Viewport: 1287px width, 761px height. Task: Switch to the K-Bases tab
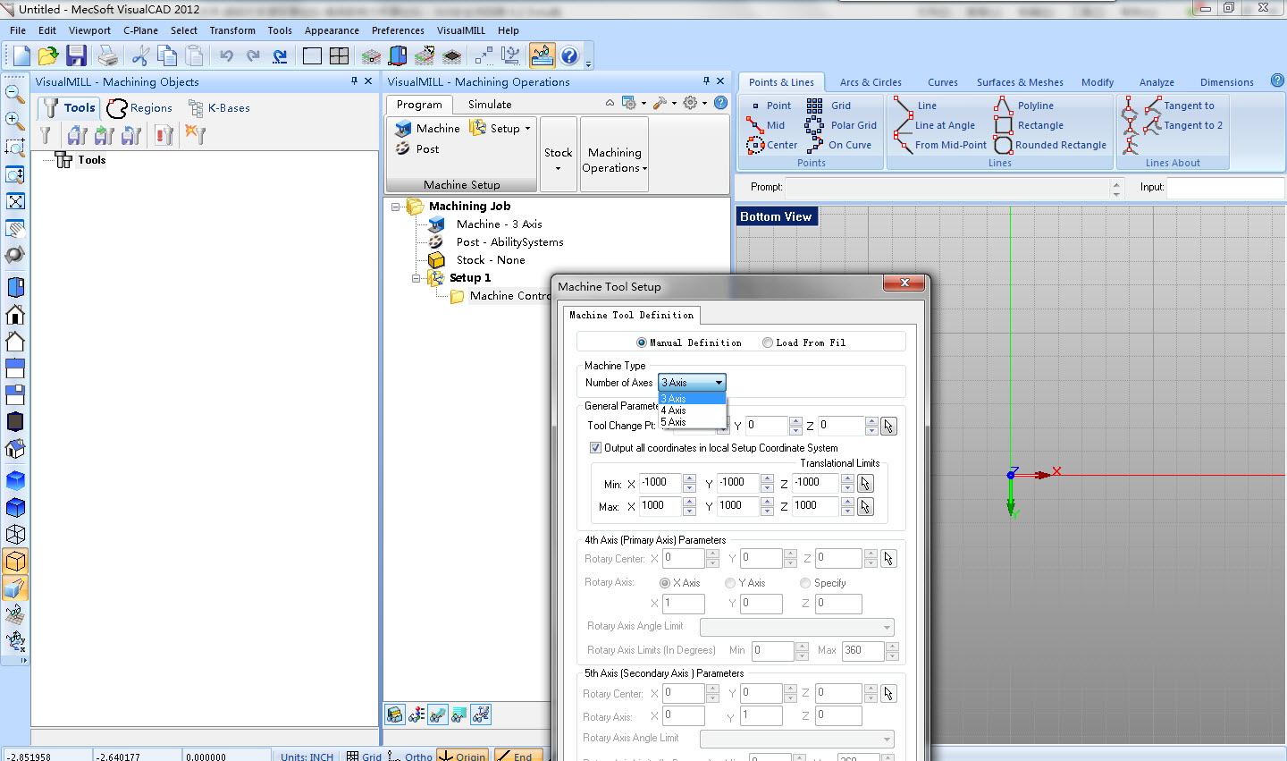pyautogui.click(x=219, y=108)
